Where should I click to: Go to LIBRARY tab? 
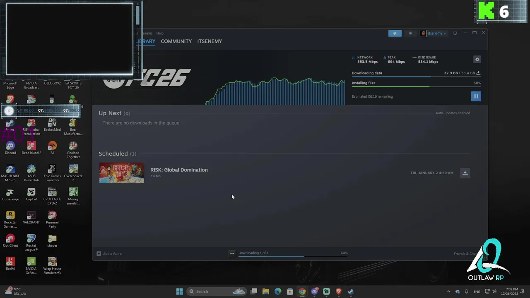[146, 41]
